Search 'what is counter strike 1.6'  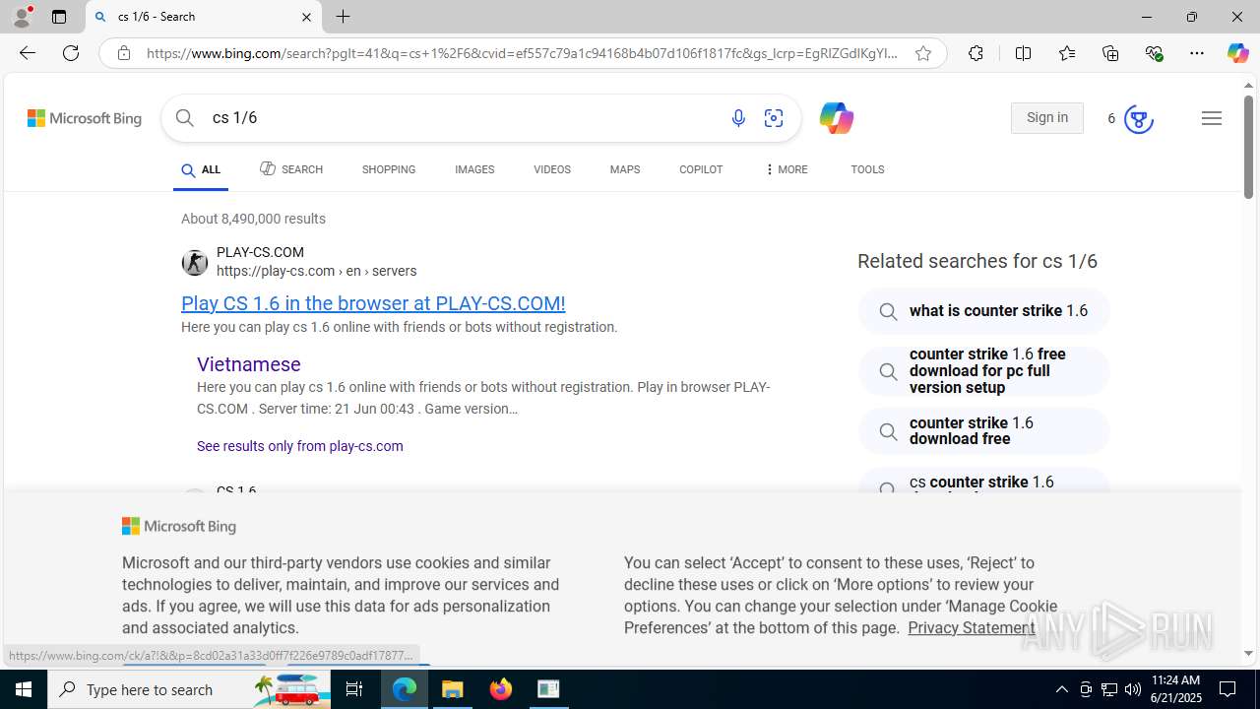tap(984, 311)
